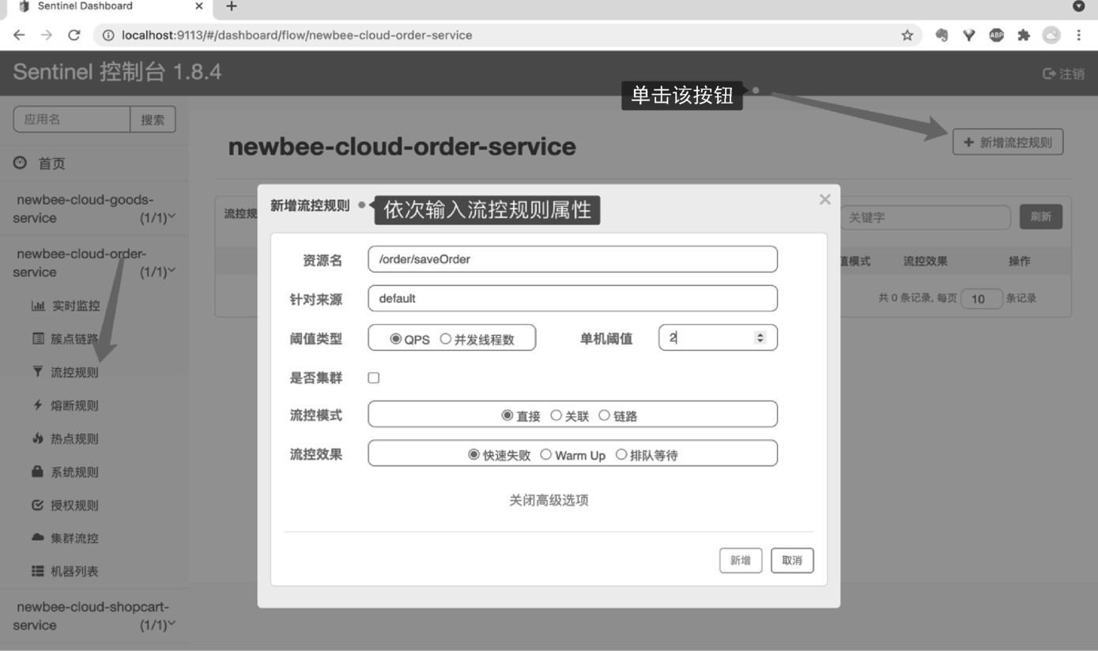Select 排队等待 flow control effect
This screenshot has width=1098, height=651.
coord(621,454)
